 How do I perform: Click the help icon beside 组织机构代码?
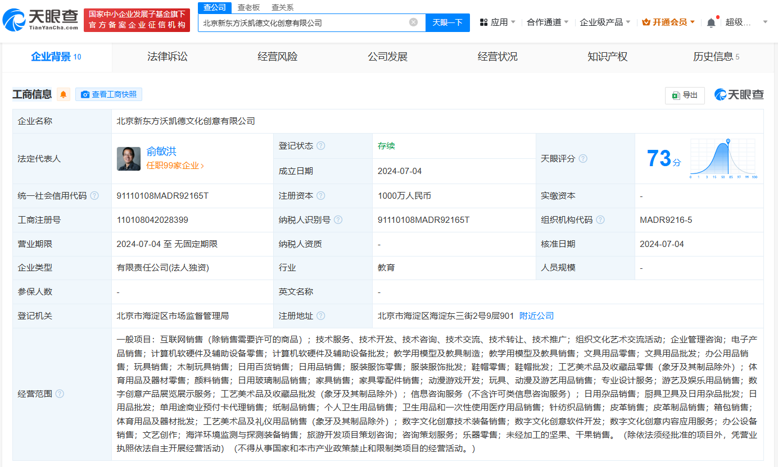[600, 220]
